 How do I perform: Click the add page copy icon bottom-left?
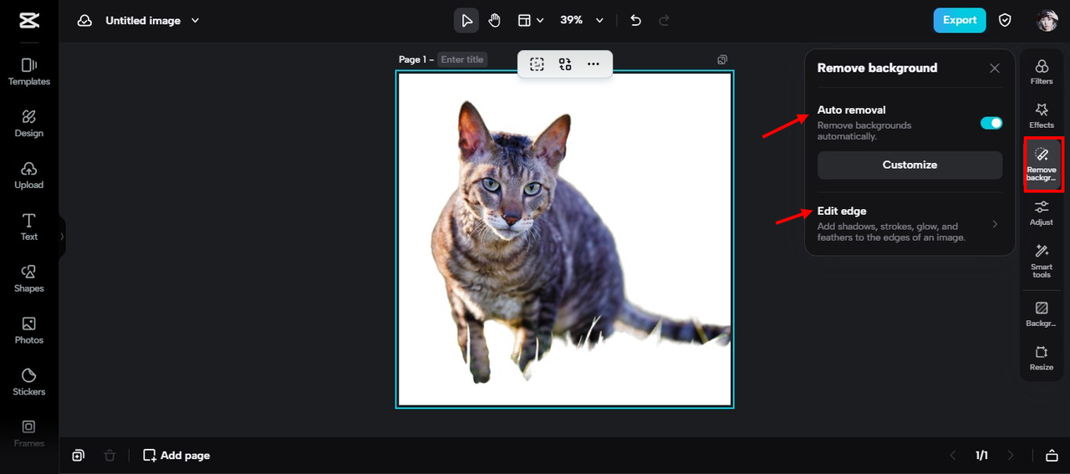pos(78,456)
